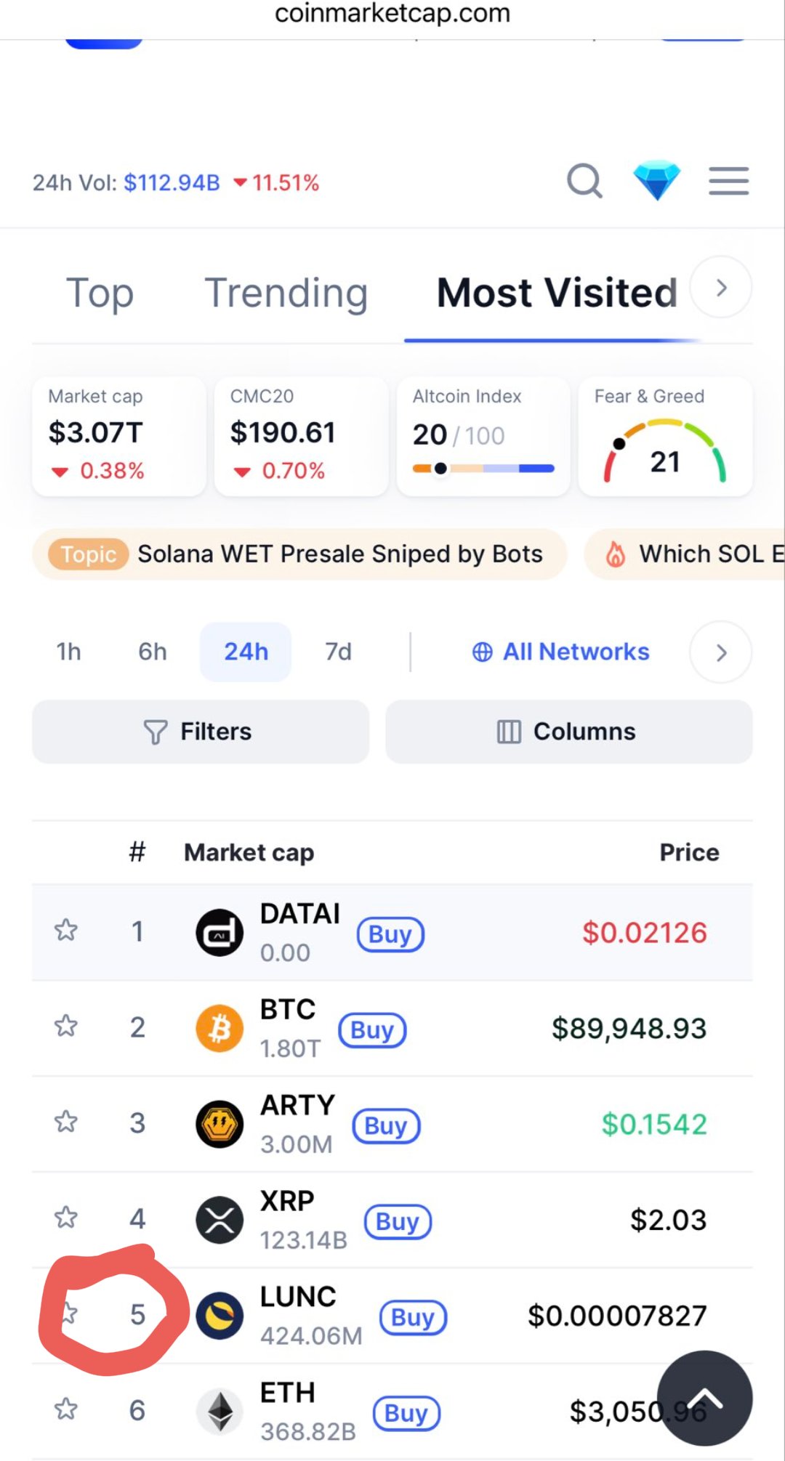Click the scroll-to-top arrow button
This screenshot has width=785, height=1461.
pyautogui.click(x=705, y=1399)
